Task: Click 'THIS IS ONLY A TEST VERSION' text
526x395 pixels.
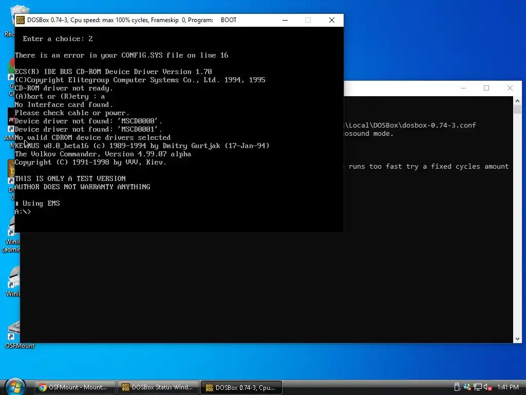Action: pos(70,178)
